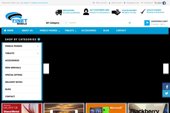
Task: Click the Quality Assured heading
Action: pos(154,10)
